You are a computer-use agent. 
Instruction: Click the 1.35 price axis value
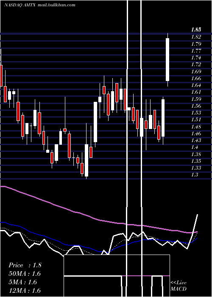click(196, 161)
